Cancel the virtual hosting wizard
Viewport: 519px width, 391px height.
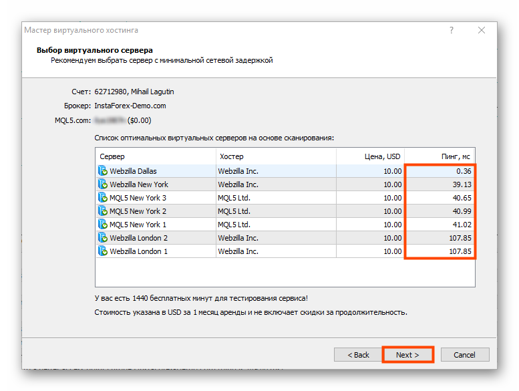click(465, 355)
